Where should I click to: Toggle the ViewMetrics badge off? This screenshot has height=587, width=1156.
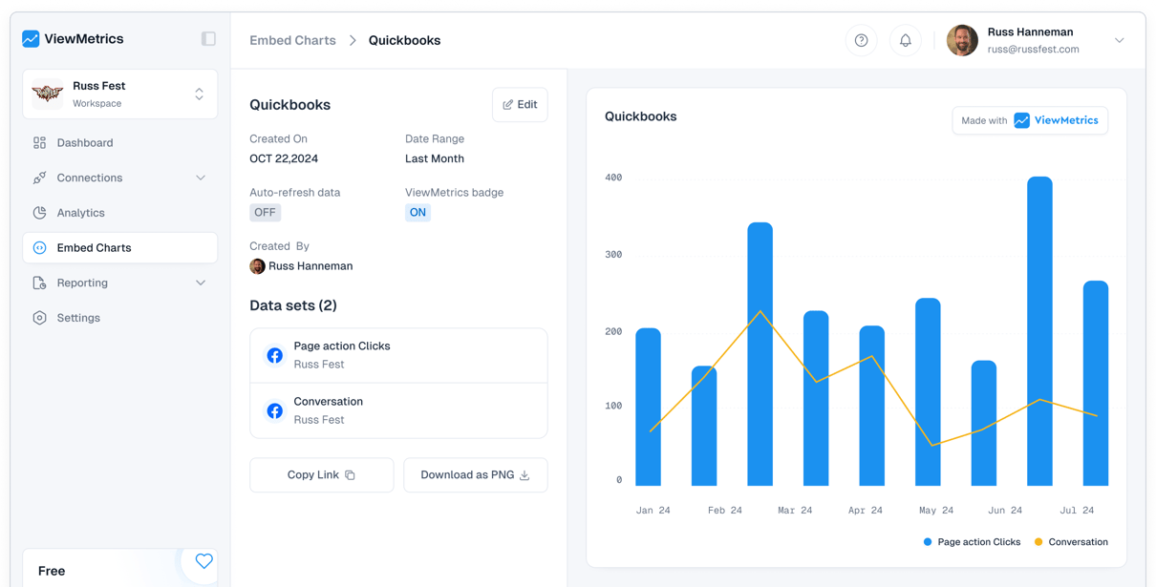[x=417, y=212]
